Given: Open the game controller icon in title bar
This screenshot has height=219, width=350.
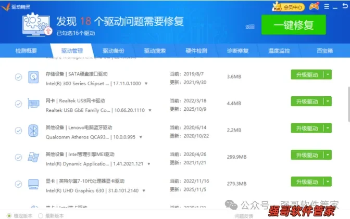Looking at the screenshot, I should (314, 7).
